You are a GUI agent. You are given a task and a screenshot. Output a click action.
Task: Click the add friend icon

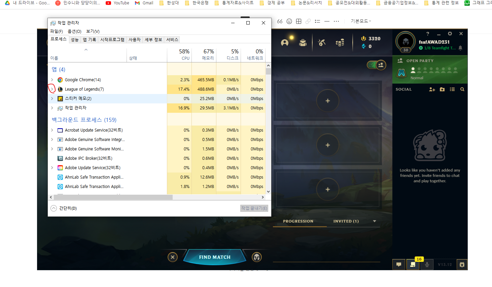coord(432,89)
